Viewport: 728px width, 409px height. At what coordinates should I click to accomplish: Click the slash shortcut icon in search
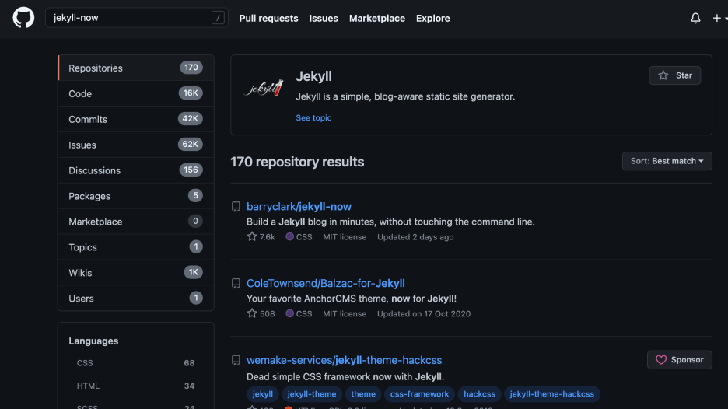218,18
